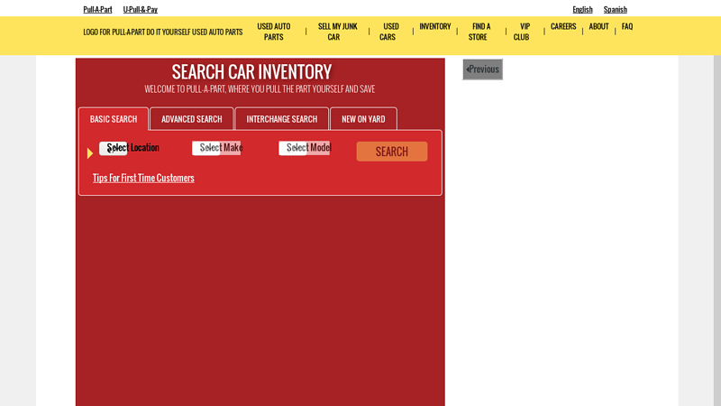This screenshot has width=721, height=406.
Task: Open Tips For First Time Customers link
Action: point(143,178)
